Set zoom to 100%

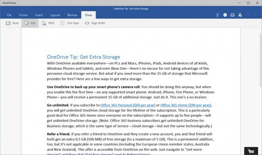[x=48, y=23]
